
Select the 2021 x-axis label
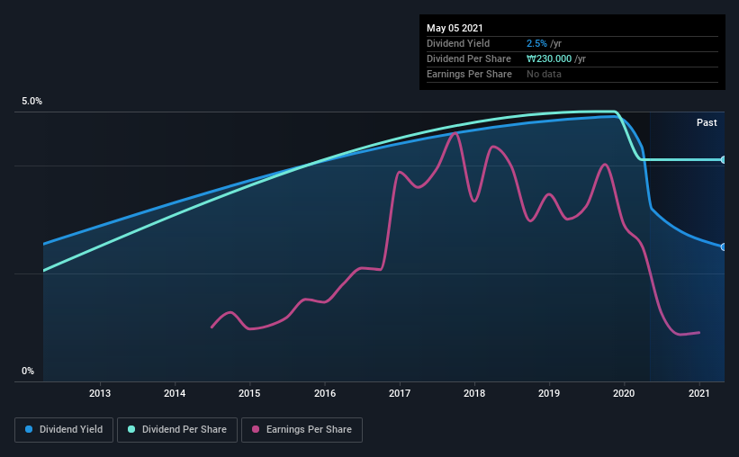coord(698,393)
